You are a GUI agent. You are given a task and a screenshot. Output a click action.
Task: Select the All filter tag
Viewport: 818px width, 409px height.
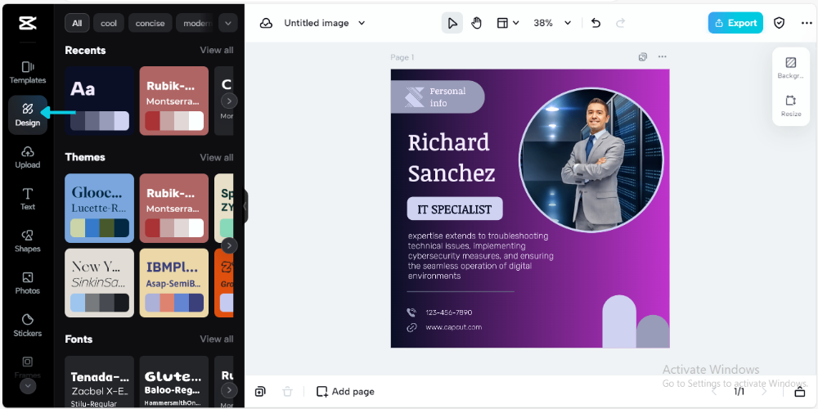click(77, 23)
